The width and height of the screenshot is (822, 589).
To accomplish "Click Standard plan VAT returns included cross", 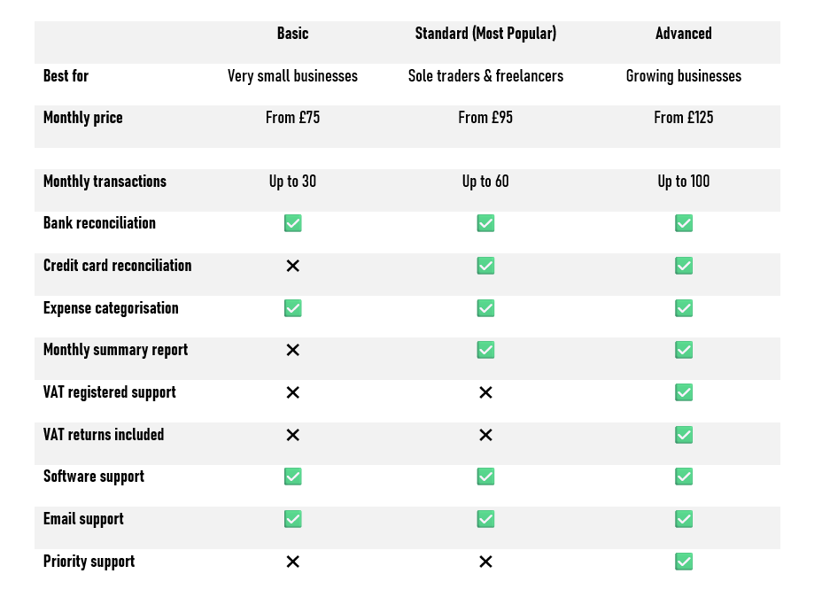I will [485, 435].
